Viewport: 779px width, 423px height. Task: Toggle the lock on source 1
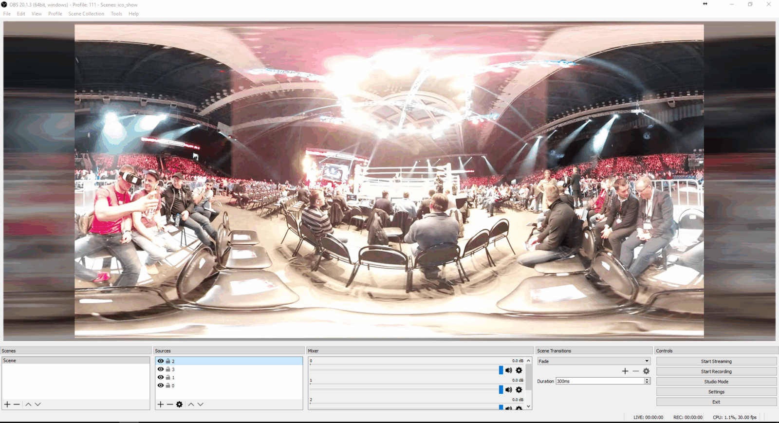click(x=168, y=377)
